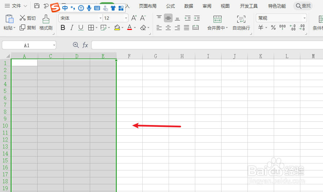
Task: Apply percent style
Action: pyautogui.click(x=273, y=27)
